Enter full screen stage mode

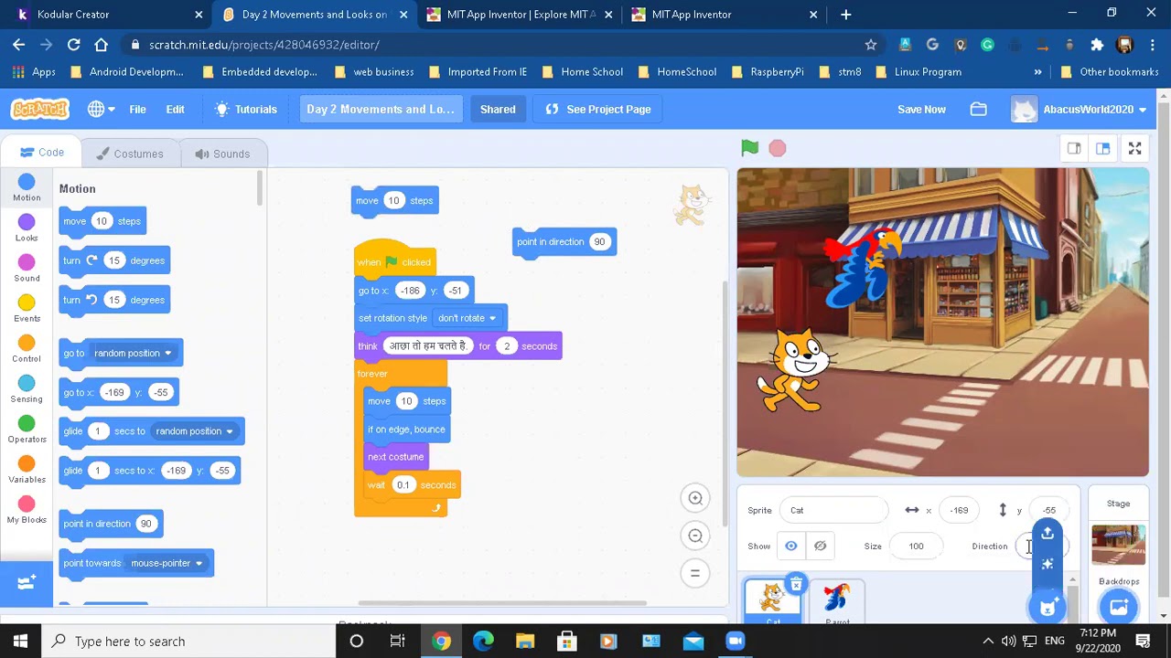pos(1134,148)
